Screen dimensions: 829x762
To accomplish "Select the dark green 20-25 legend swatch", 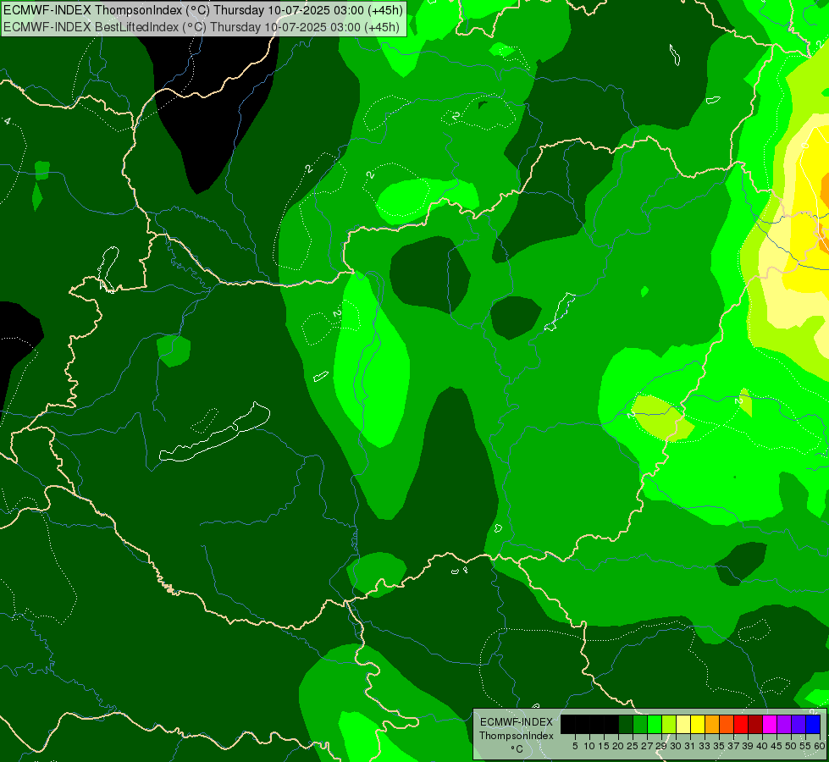I will point(626,724).
